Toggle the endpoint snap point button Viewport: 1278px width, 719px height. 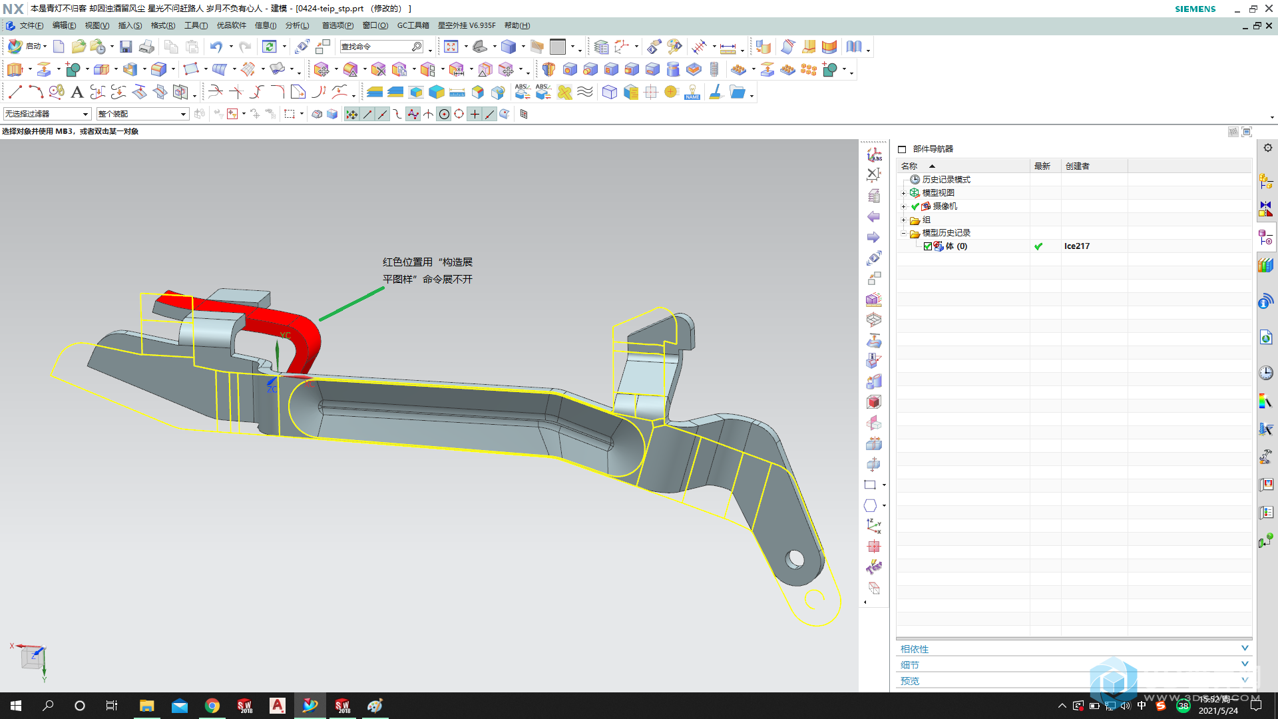pos(367,115)
